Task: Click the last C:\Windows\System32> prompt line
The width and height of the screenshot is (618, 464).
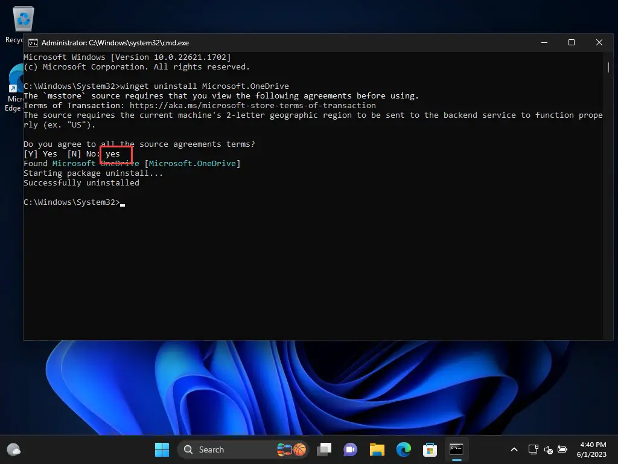Action: pyautogui.click(x=74, y=202)
